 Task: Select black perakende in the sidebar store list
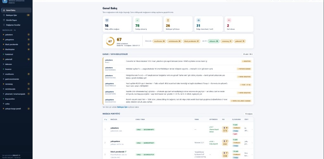[x=16, y=44]
